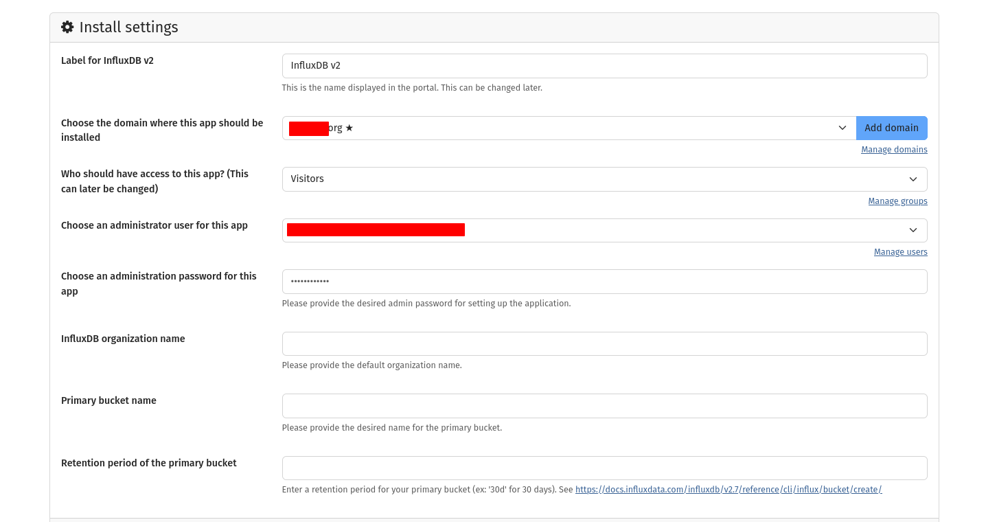Click the 'Primary bucket name' field label
This screenshot has height=522, width=986.
(x=108, y=400)
